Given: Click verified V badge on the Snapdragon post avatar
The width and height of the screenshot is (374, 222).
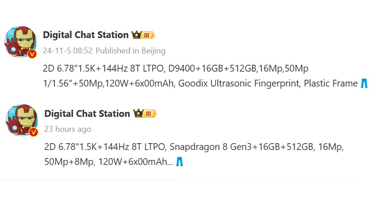Looking at the screenshot, I should click(x=34, y=132).
